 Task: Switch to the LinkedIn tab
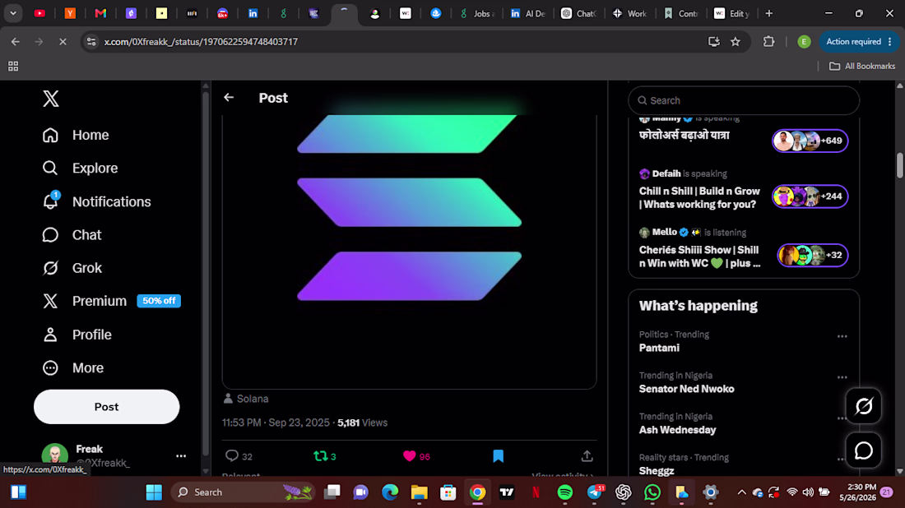(x=253, y=13)
